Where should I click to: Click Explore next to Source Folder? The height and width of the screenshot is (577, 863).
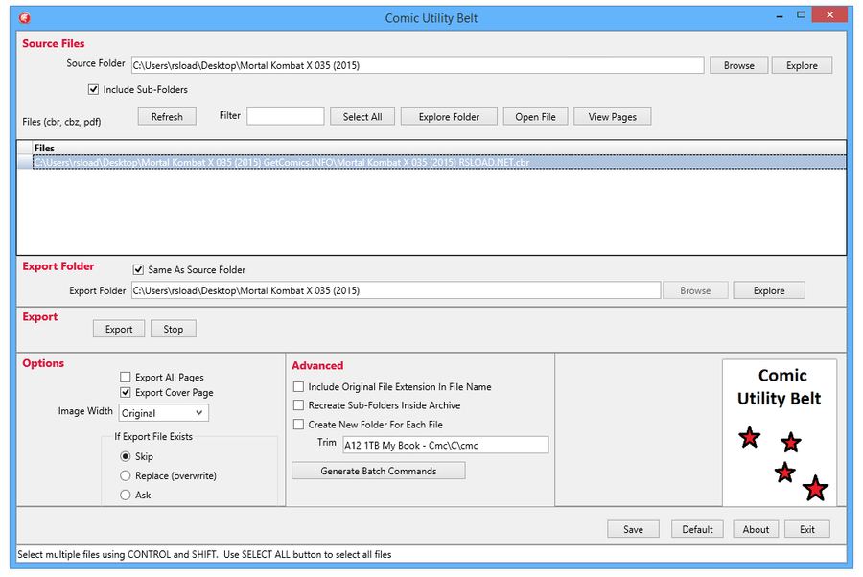tap(802, 65)
